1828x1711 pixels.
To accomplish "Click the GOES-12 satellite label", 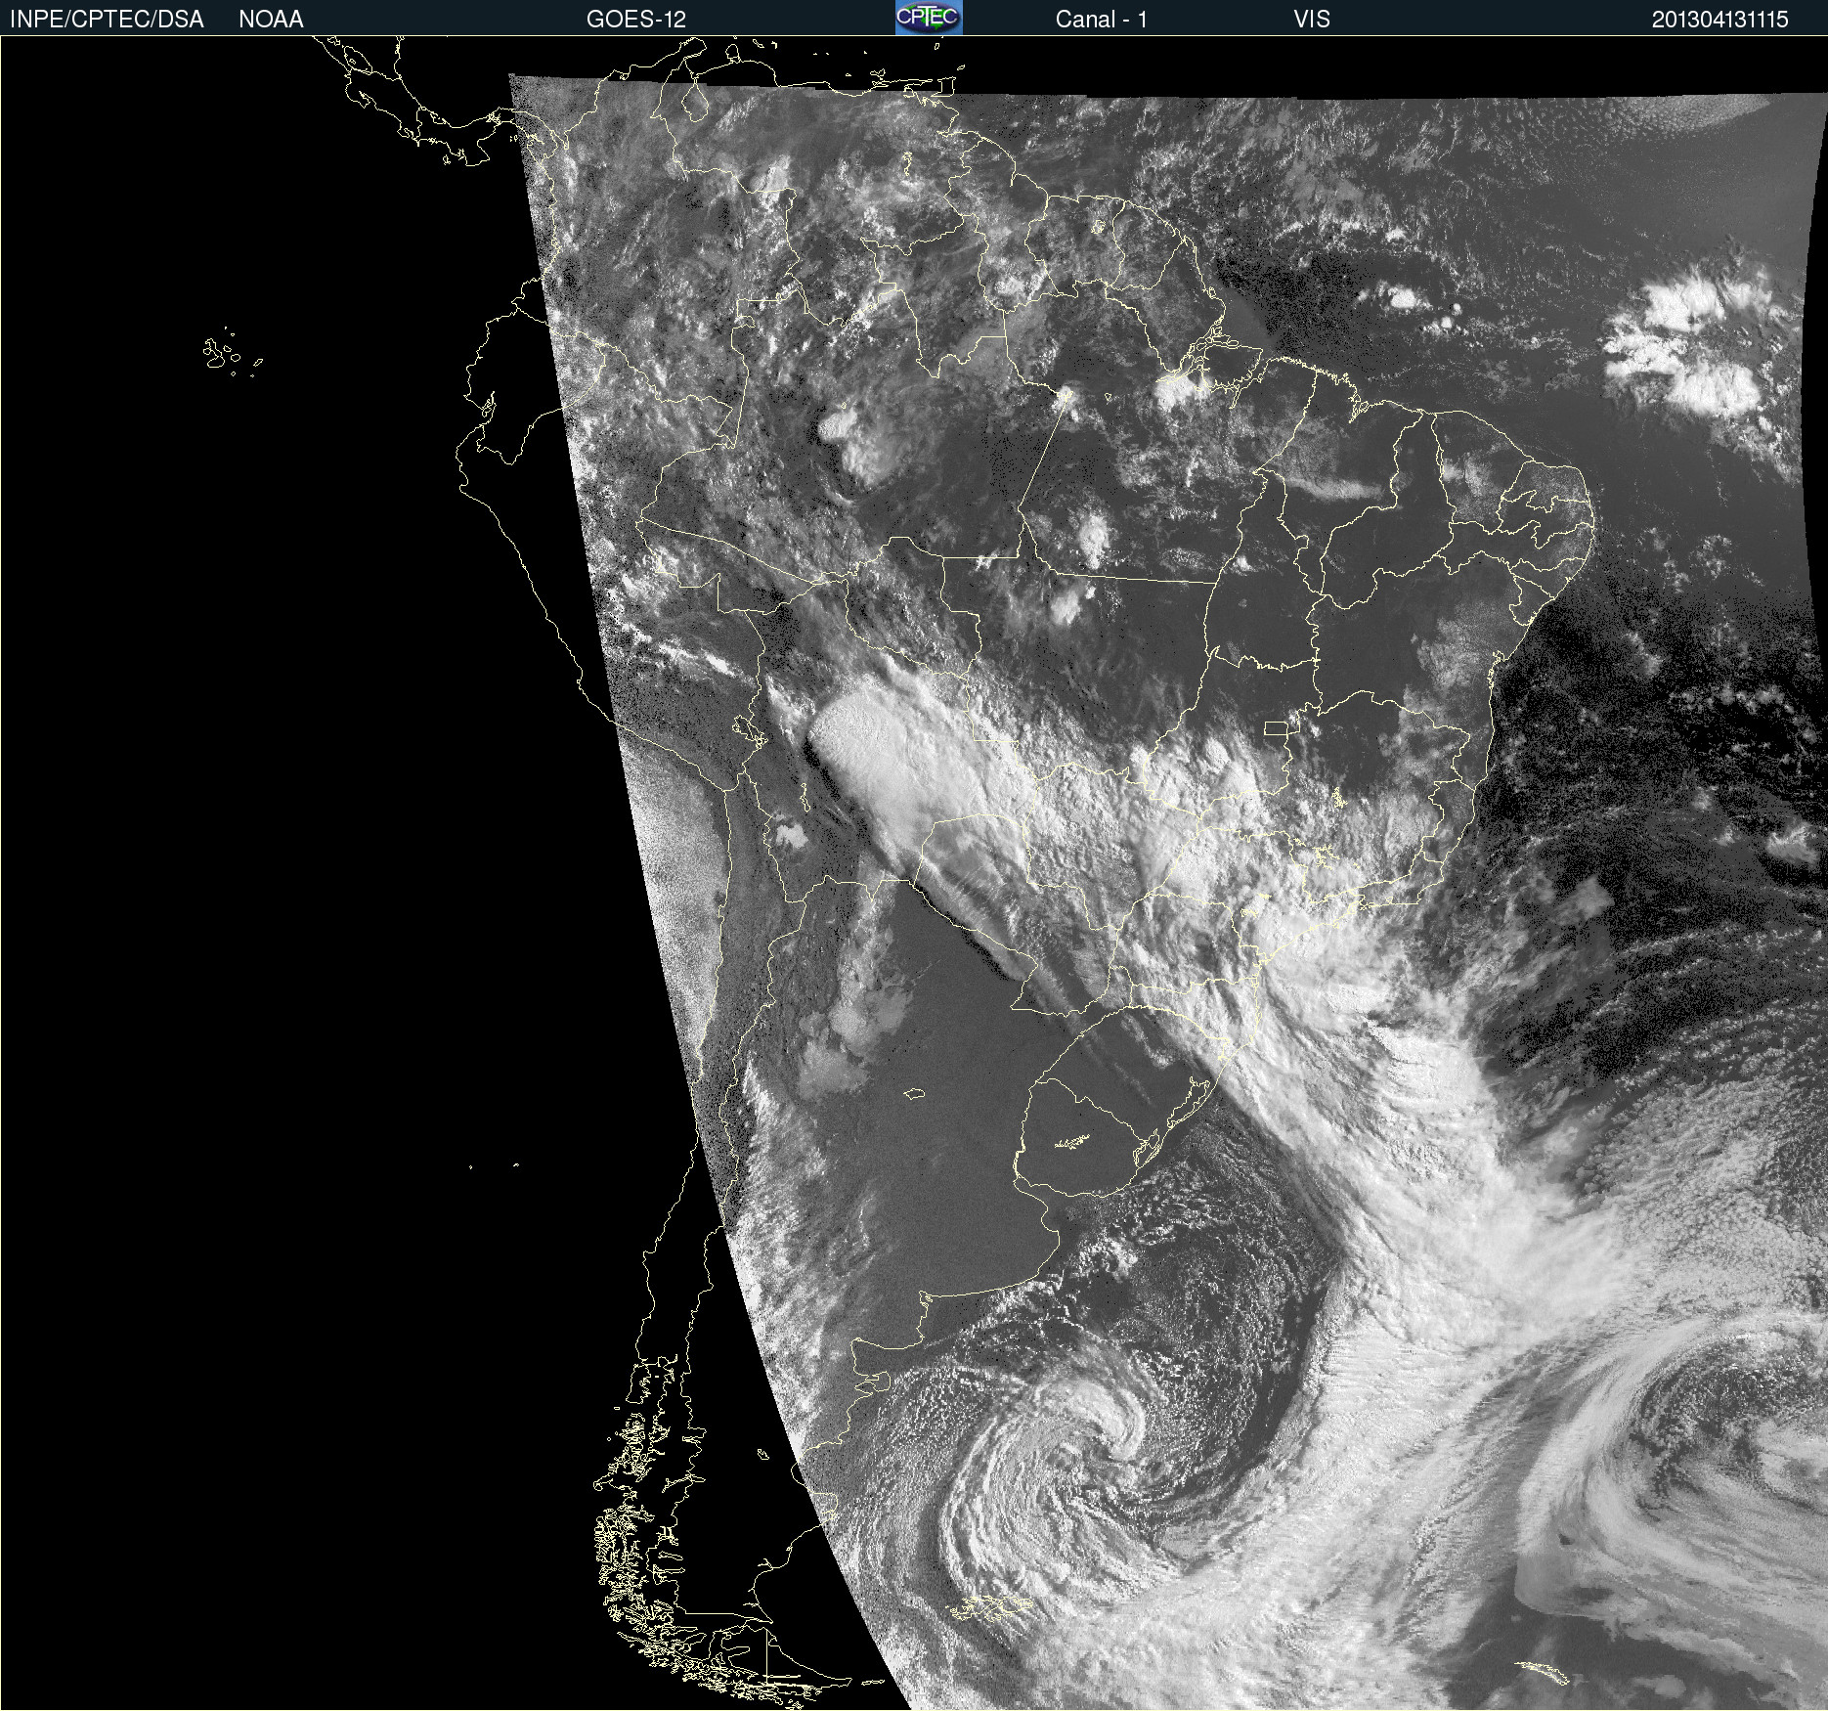I will coord(636,20).
